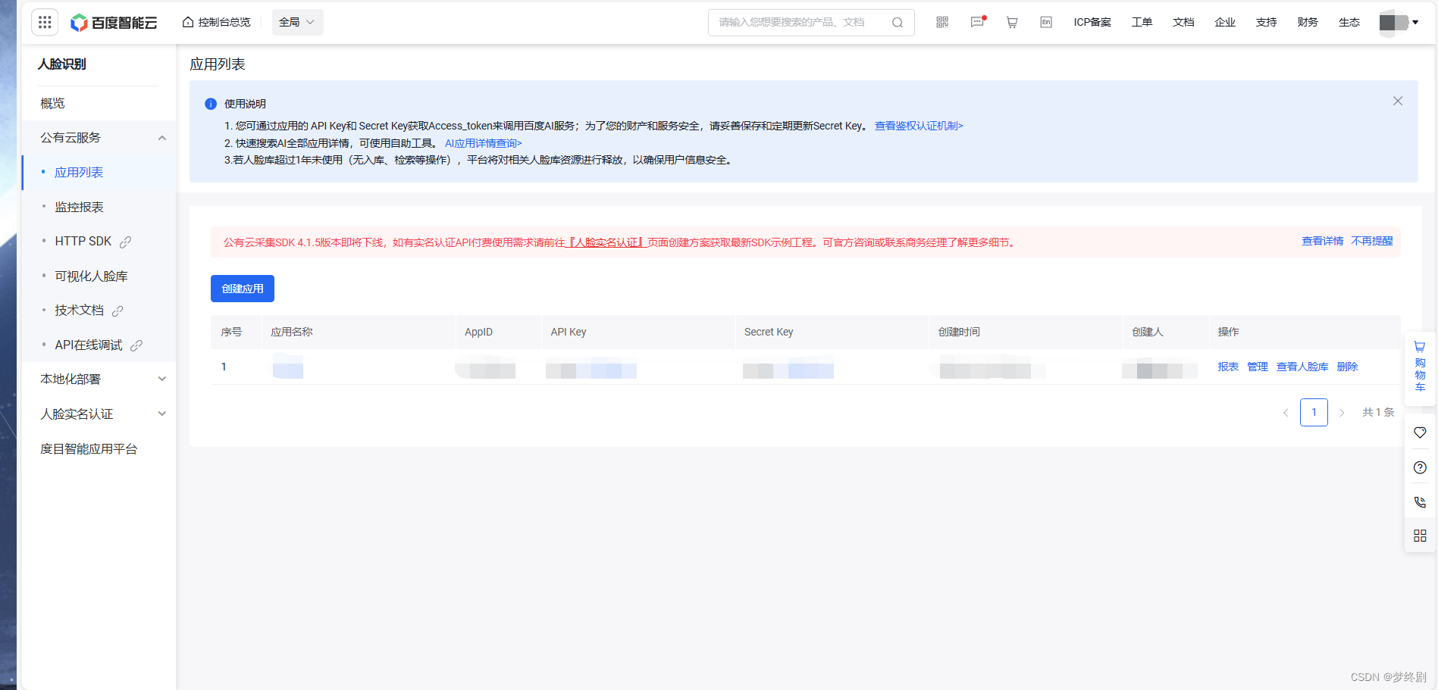Click the floating phone contact icon
This screenshot has height=690, width=1438.
(1420, 502)
